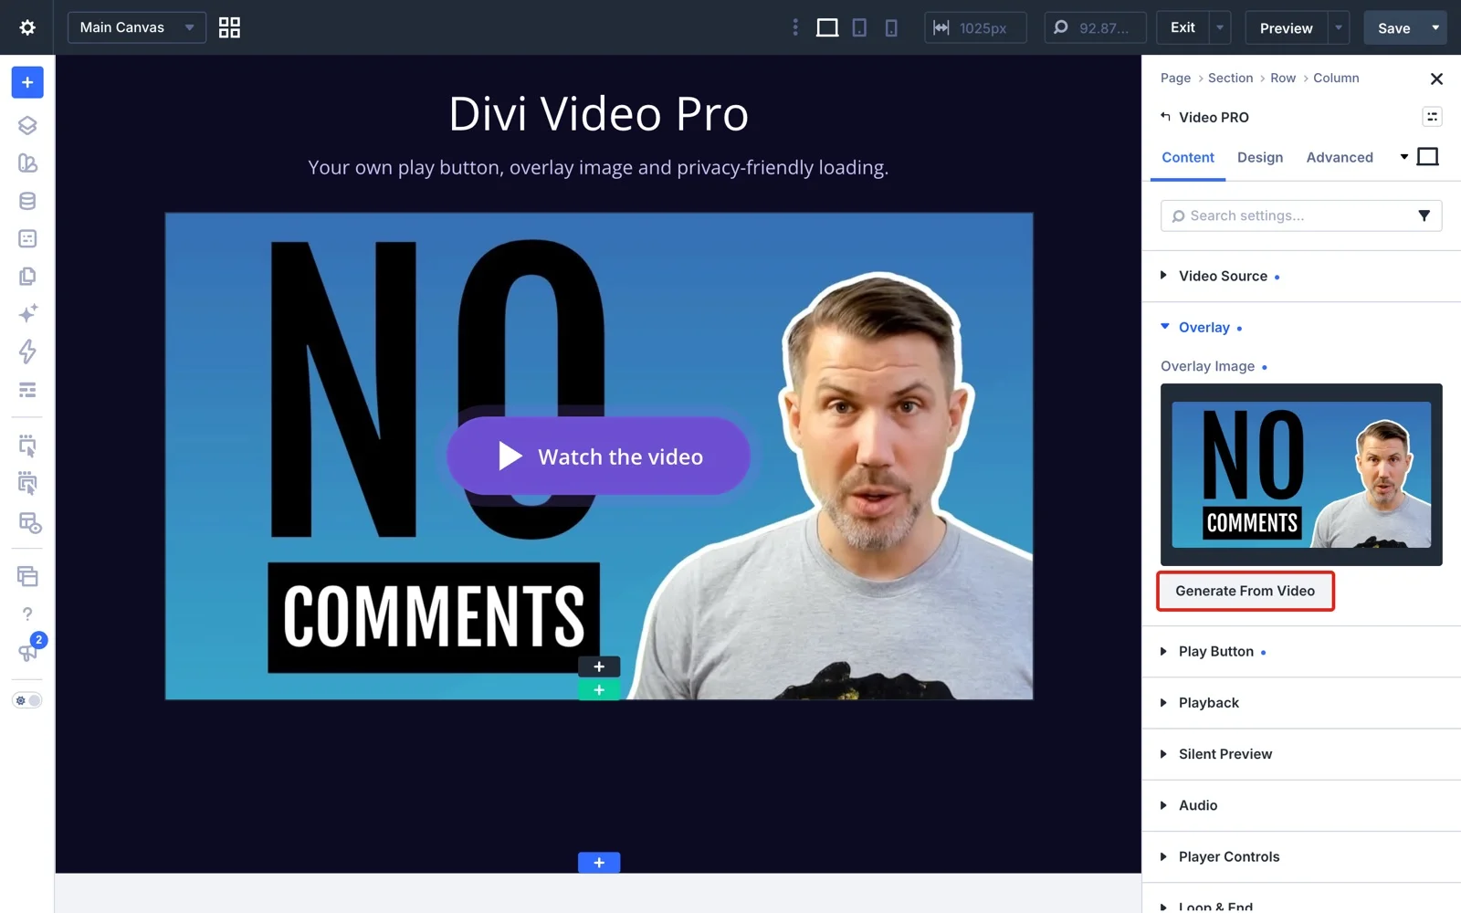This screenshot has width=1461, height=913.
Task: Open the Layers panel icon in the sidebar
Action: tap(27, 125)
